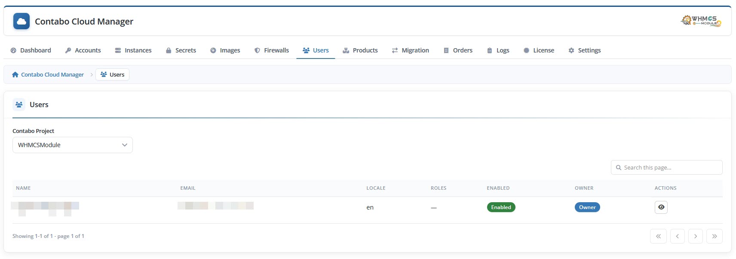The width and height of the screenshot is (736, 259).
Task: View the Logs tab
Action: click(x=498, y=50)
